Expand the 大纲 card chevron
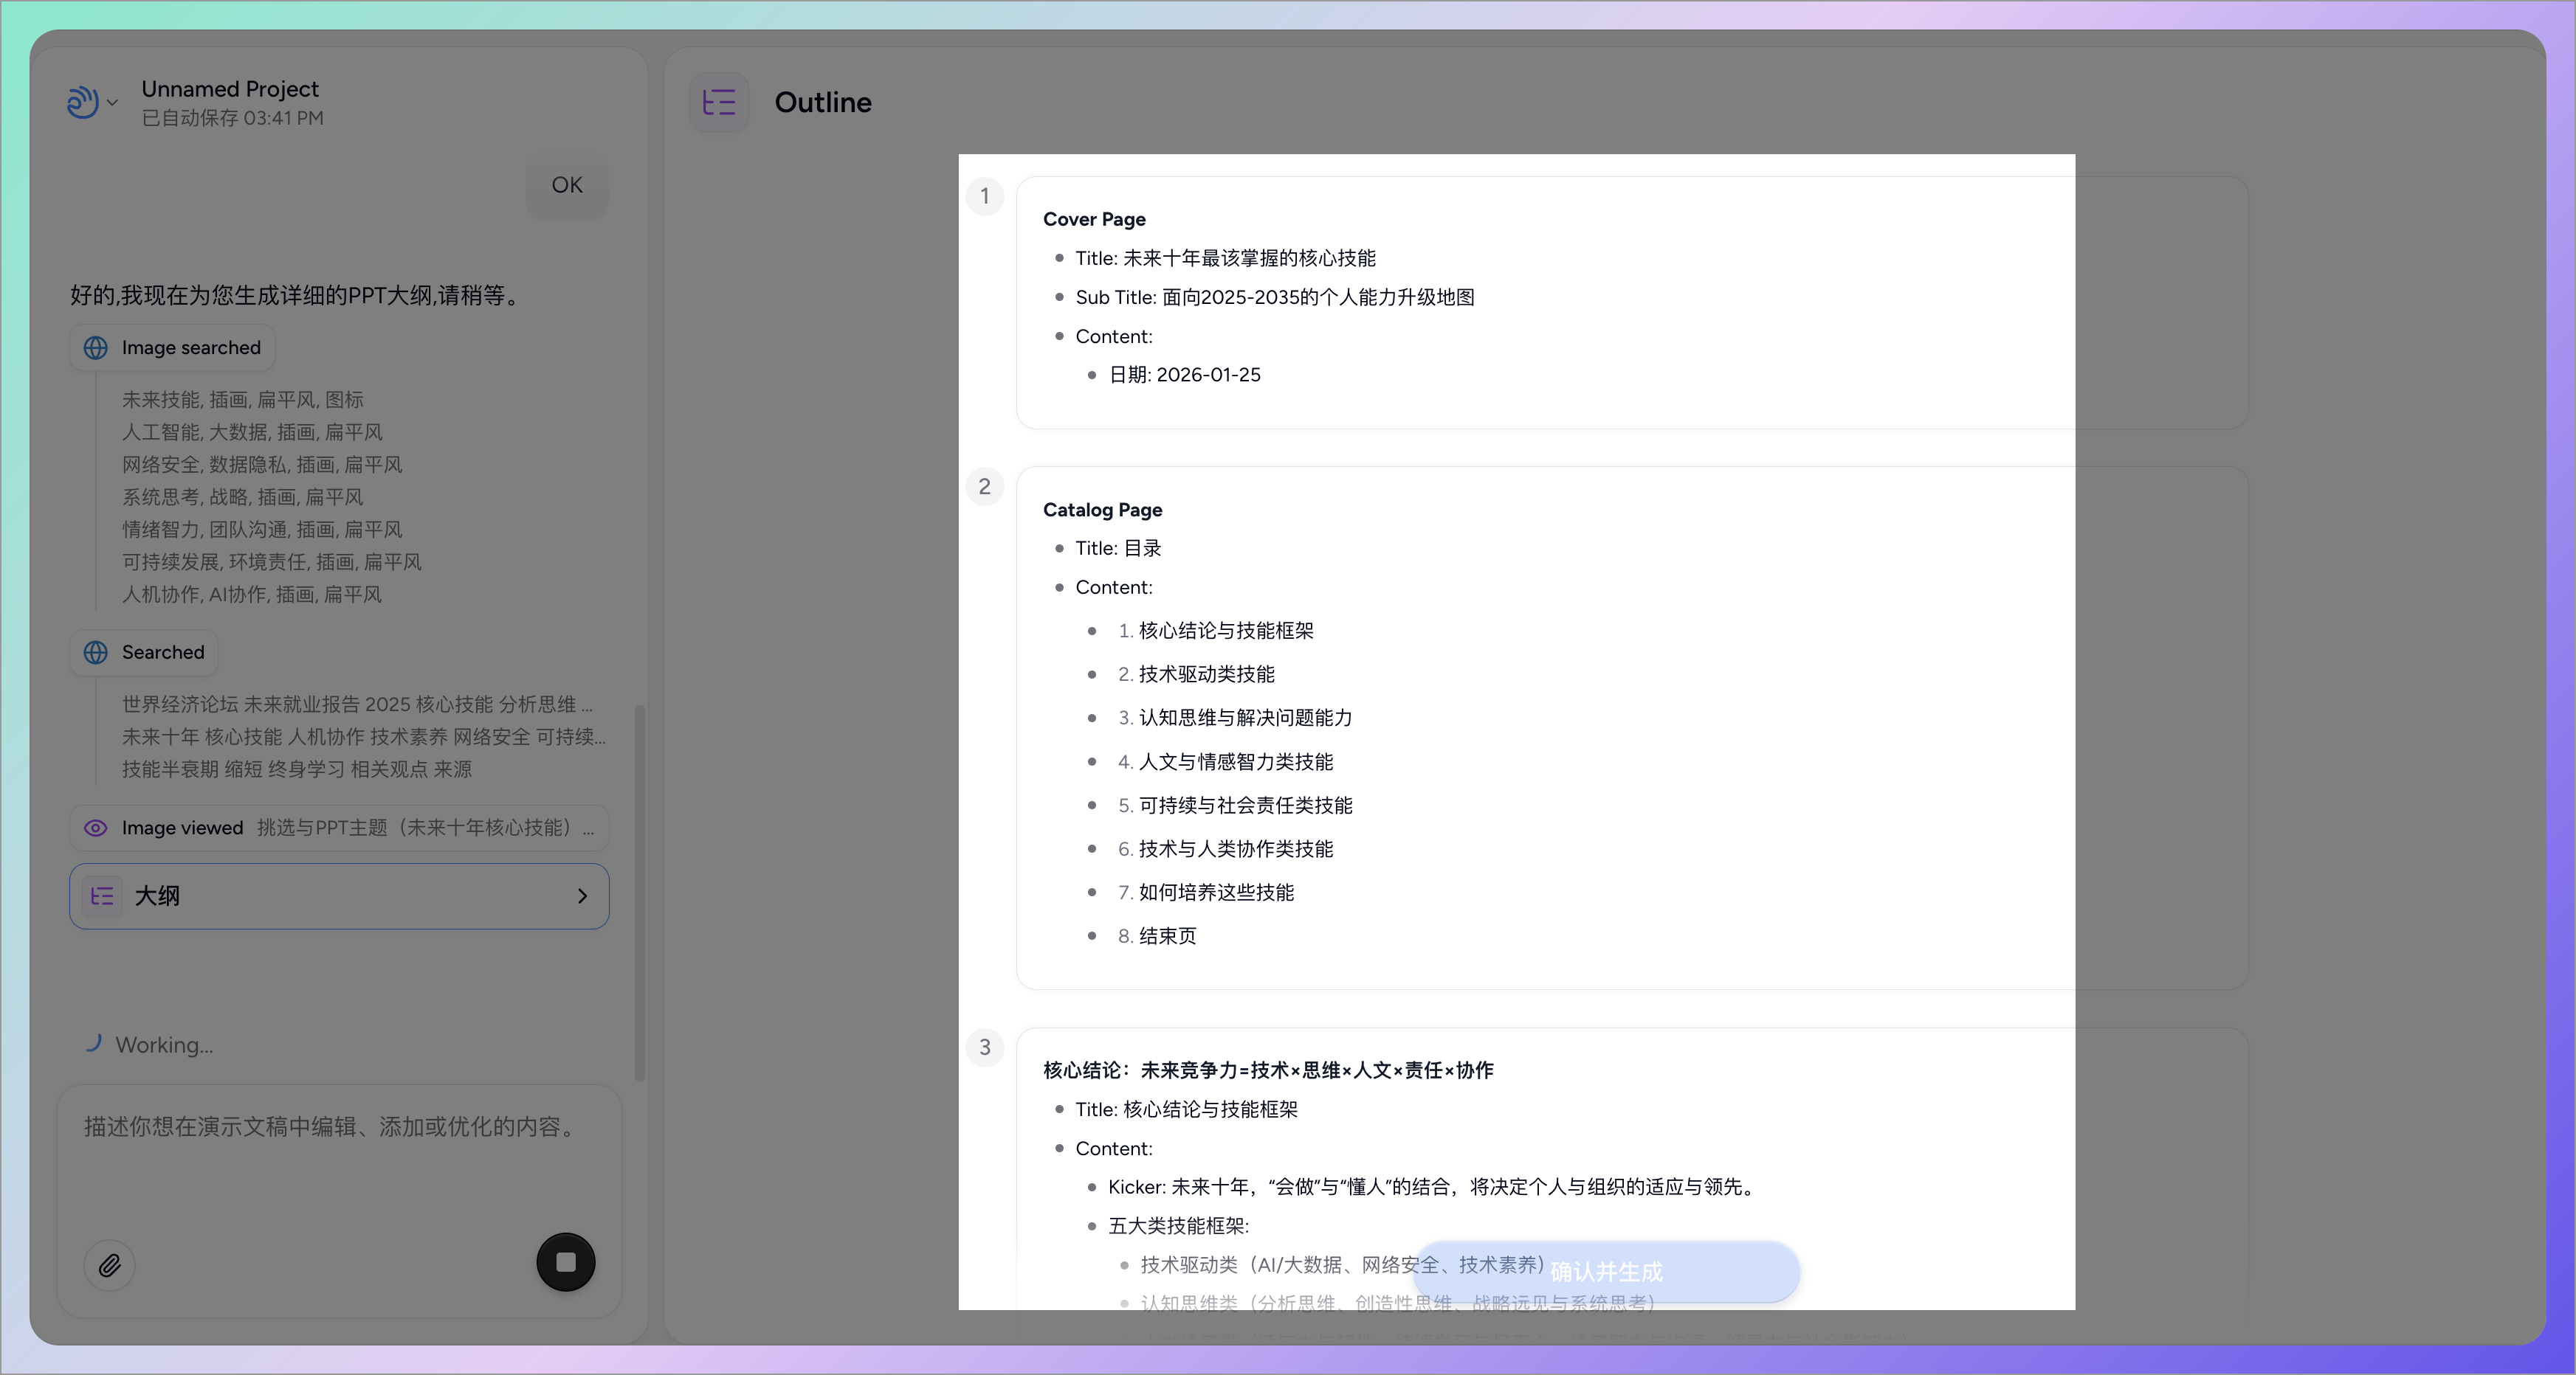This screenshot has width=2576, height=1375. tap(582, 896)
